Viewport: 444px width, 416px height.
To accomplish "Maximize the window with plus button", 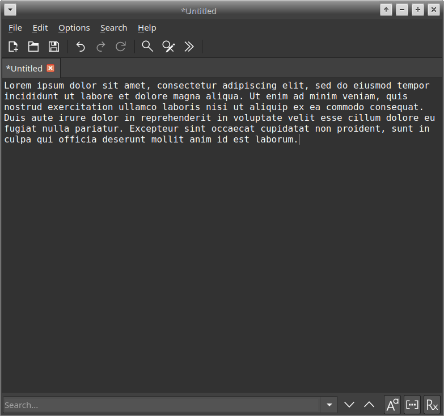I will coord(418,10).
